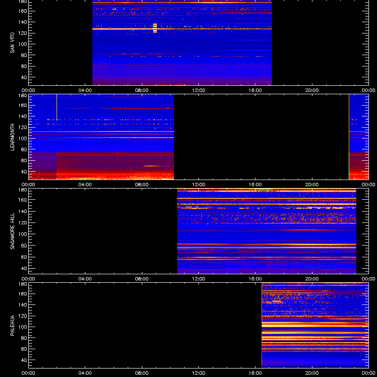Click the 140 frequency label on Sagamore Hill axis
Image resolution: width=377 pixels, height=377 pixels.
click(23, 211)
